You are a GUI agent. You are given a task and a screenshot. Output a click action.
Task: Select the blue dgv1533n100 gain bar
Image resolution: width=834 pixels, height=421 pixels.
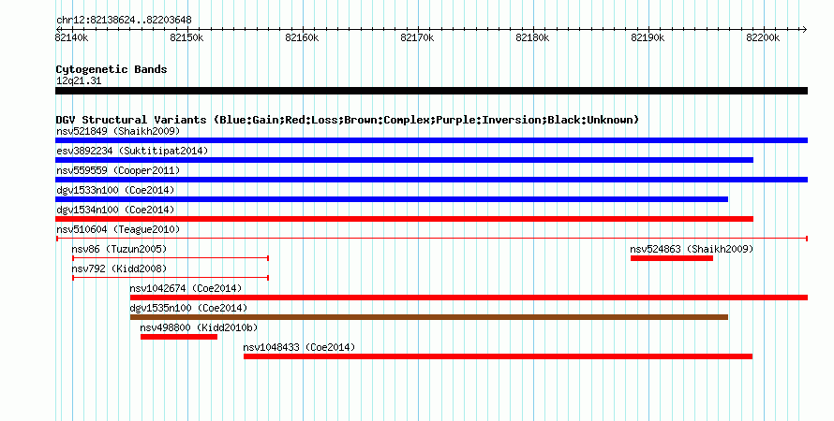pyautogui.click(x=392, y=199)
